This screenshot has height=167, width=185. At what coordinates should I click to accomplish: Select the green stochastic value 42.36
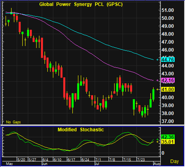[x=168, y=137]
